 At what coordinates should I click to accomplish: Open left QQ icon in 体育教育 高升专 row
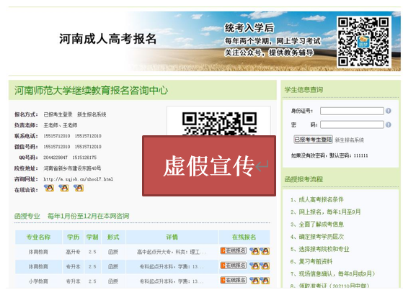(x=254, y=251)
